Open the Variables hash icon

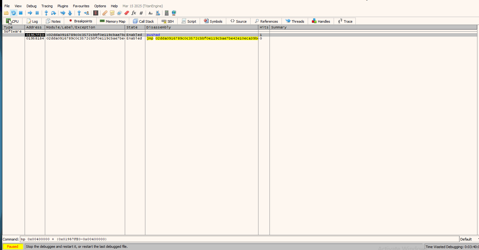[x=141, y=13]
